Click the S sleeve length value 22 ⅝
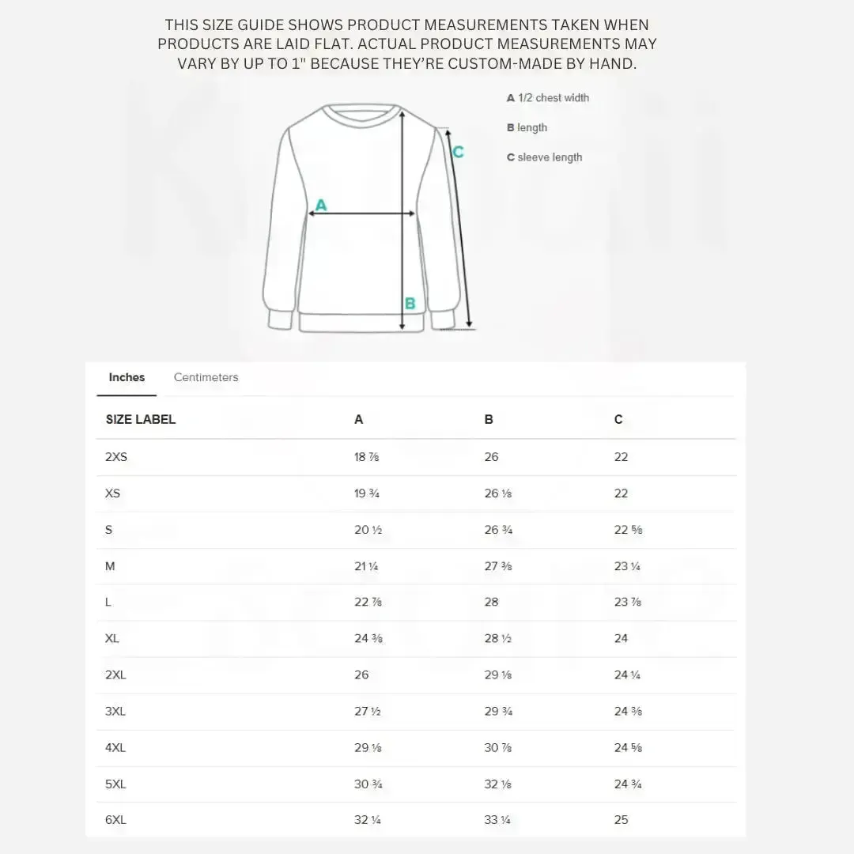854x854 pixels. pos(628,530)
